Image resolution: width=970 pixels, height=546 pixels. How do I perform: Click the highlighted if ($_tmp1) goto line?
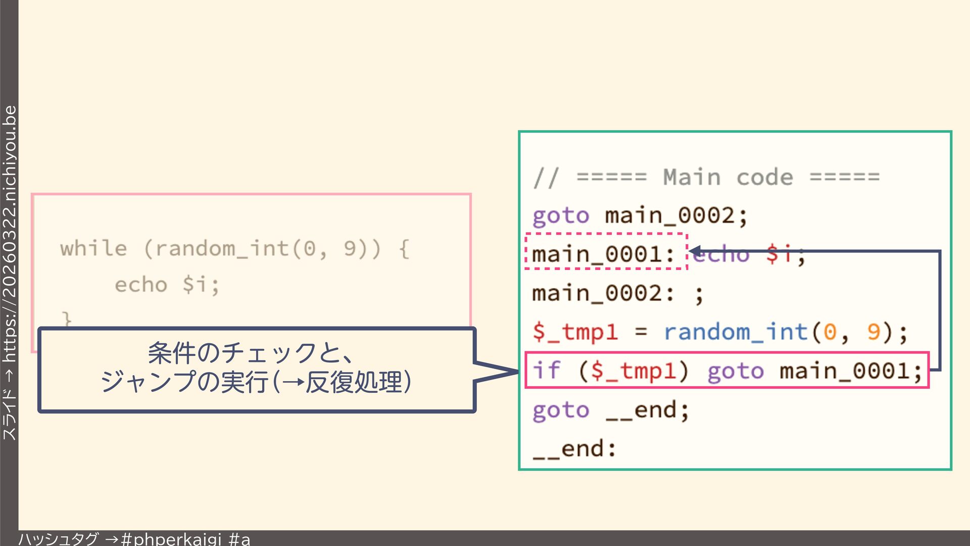click(726, 370)
